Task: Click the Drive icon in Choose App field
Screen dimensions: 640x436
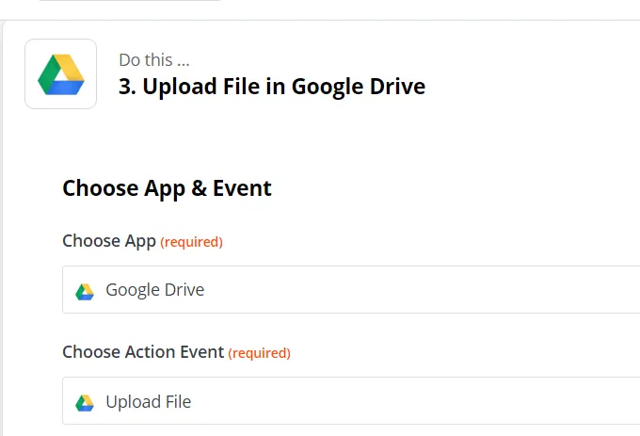Action: [x=85, y=290]
